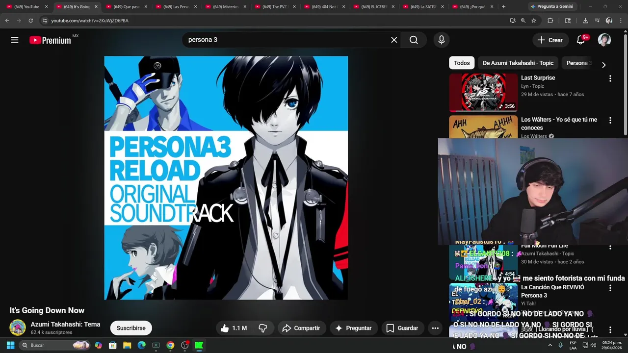The height and width of the screenshot is (353, 628).
Task: Switch input language ESP LAA
Action: click(x=573, y=345)
